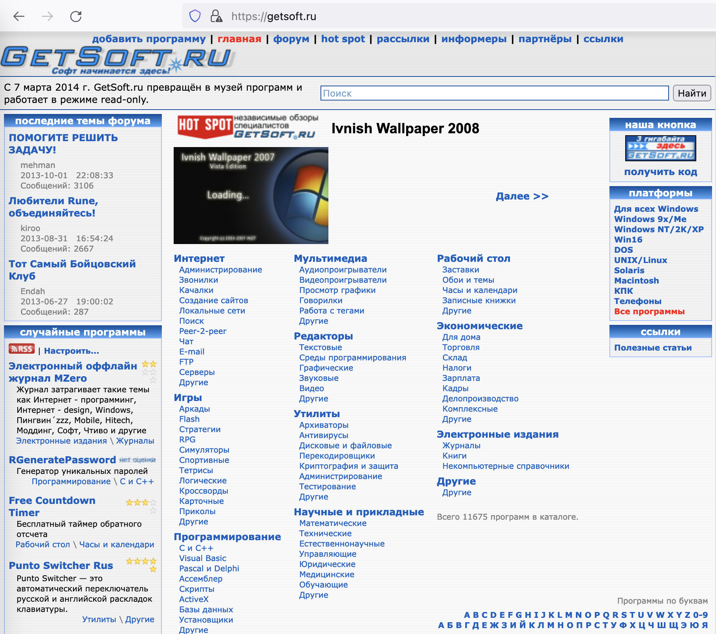Open forum topic Тот Самый Бойцовский Клуб
The image size is (716, 634).
coord(72,270)
